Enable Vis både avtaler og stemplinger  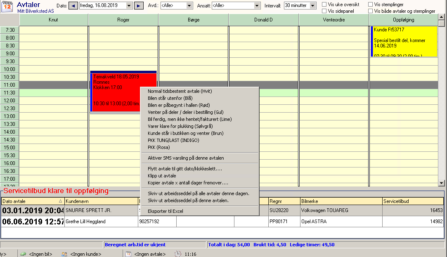pos(370,11)
